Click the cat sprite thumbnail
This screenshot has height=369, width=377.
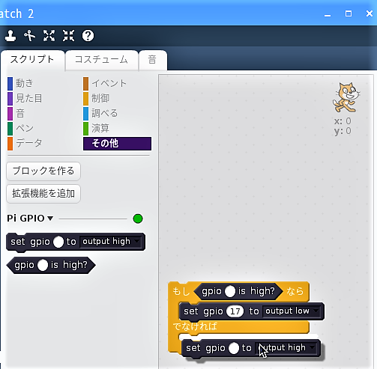[346, 97]
